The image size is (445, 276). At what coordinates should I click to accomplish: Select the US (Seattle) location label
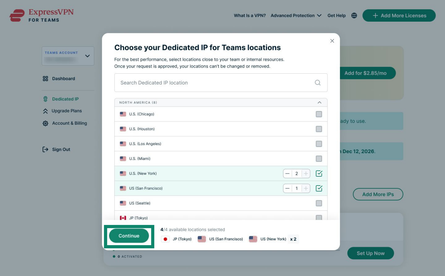pos(140,203)
